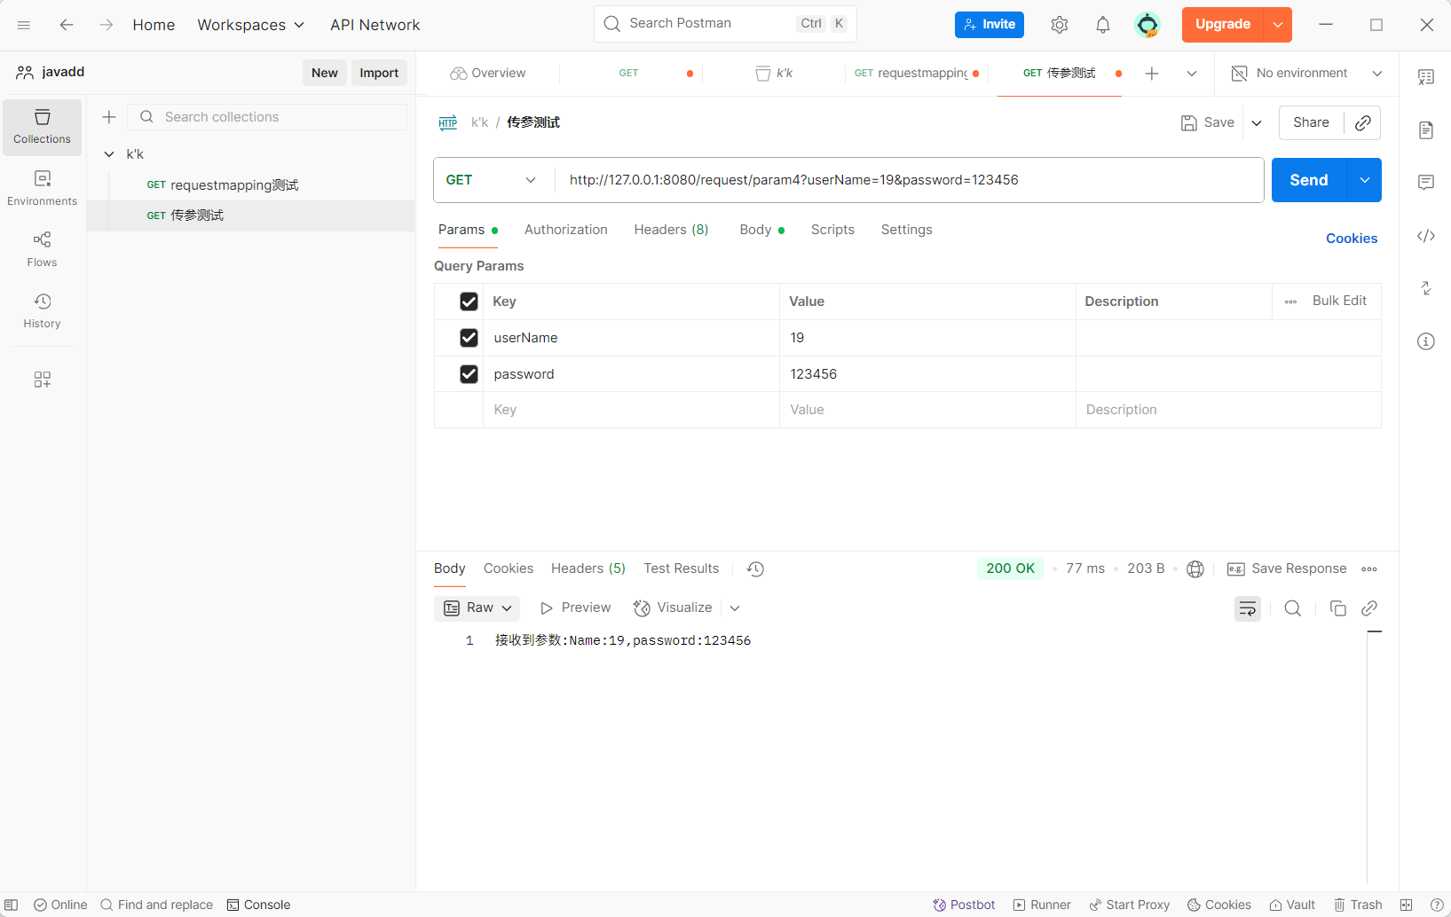Switch to the Scripts tab
1451x917 pixels.
[x=832, y=230]
